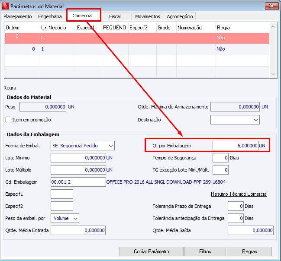The width and height of the screenshot is (281, 261).
Task: Click the Regras button
Action: tap(249, 251)
